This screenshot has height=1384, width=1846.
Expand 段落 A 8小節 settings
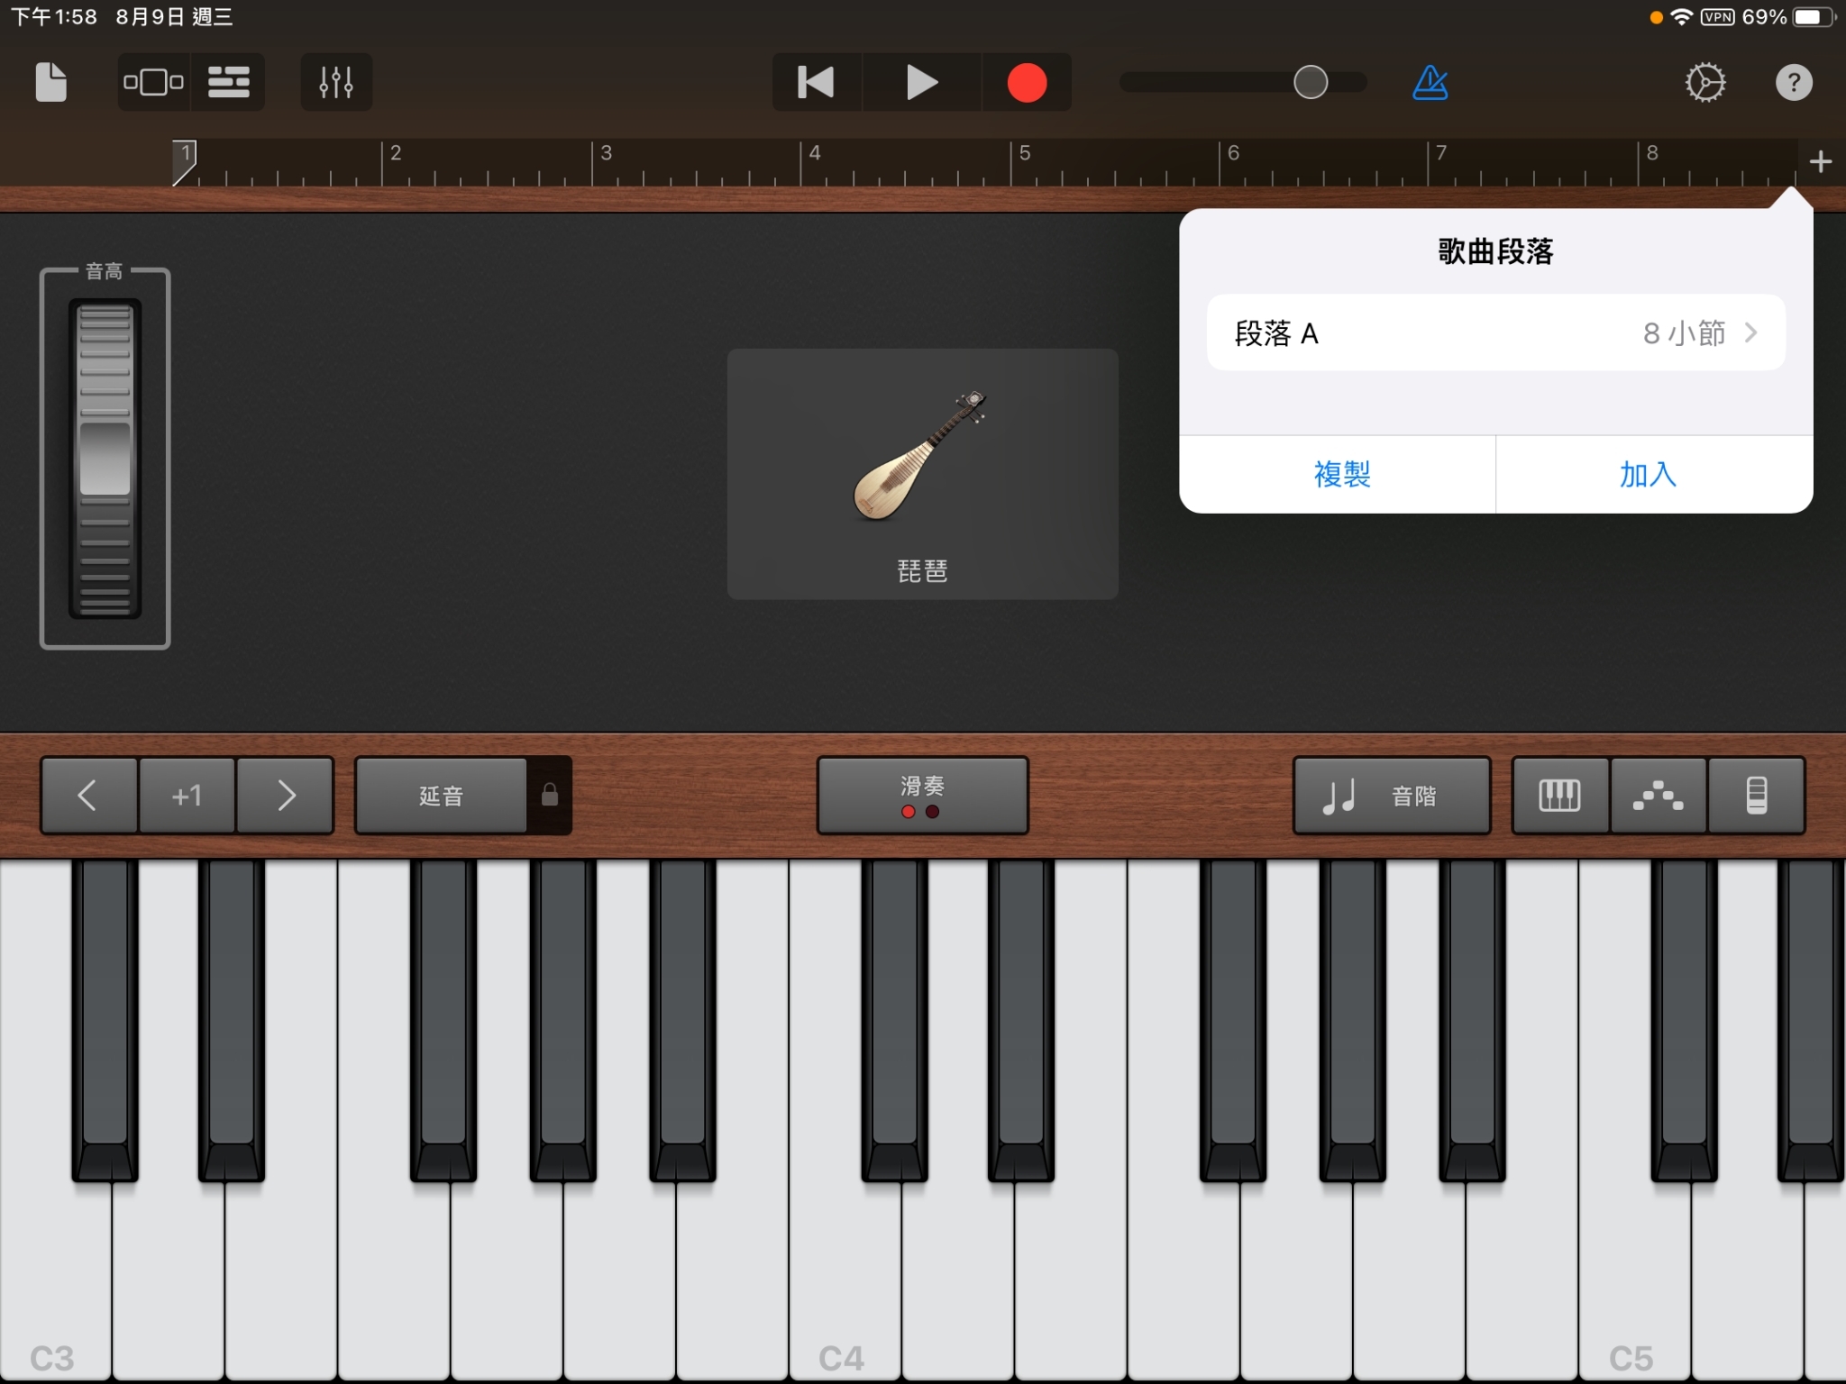coord(1495,332)
